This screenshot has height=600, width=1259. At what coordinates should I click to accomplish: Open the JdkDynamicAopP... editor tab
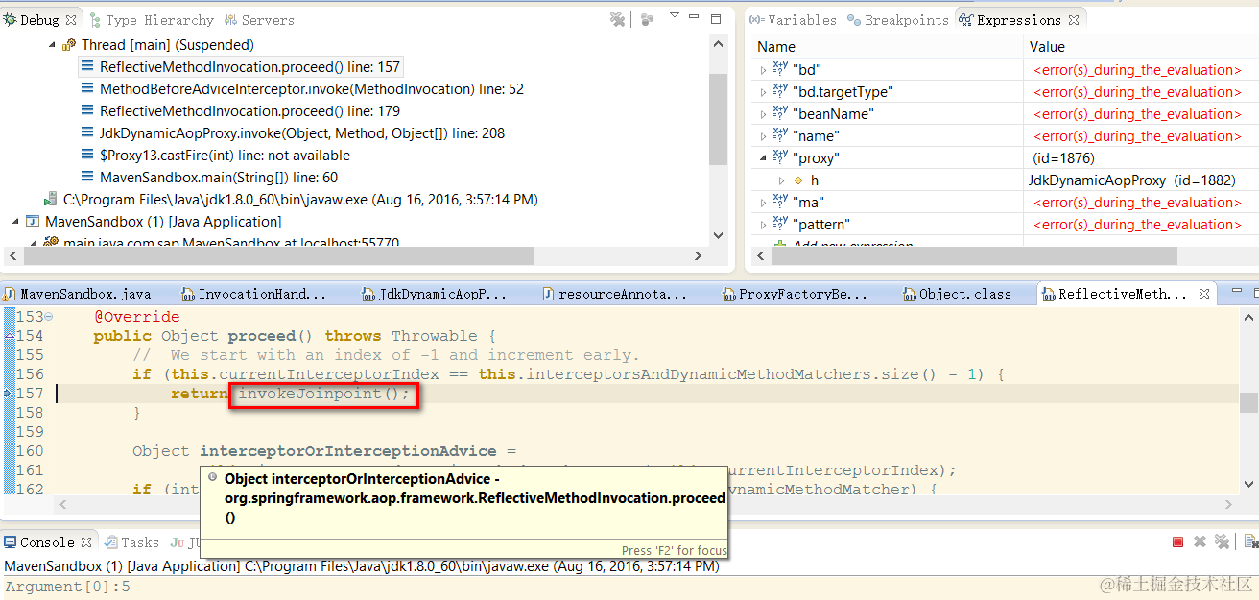click(434, 294)
